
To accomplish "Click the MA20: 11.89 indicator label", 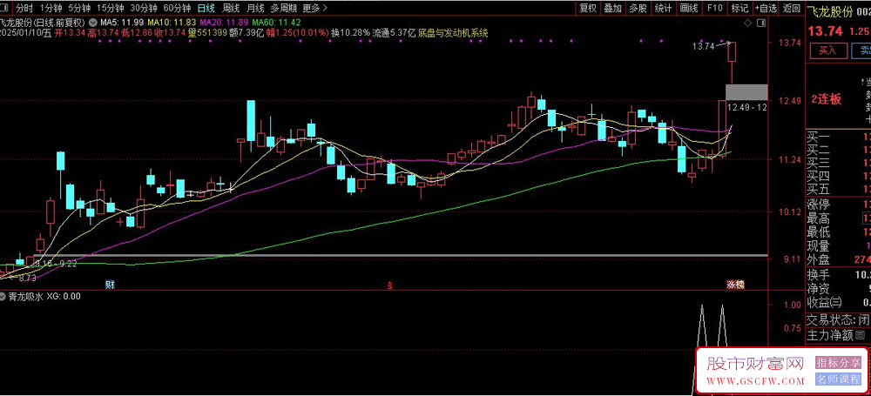I will coord(223,23).
